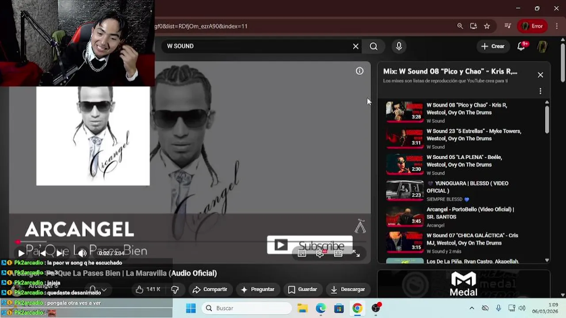Like the video with 141 K likes
566x318 pixels.
click(148, 289)
